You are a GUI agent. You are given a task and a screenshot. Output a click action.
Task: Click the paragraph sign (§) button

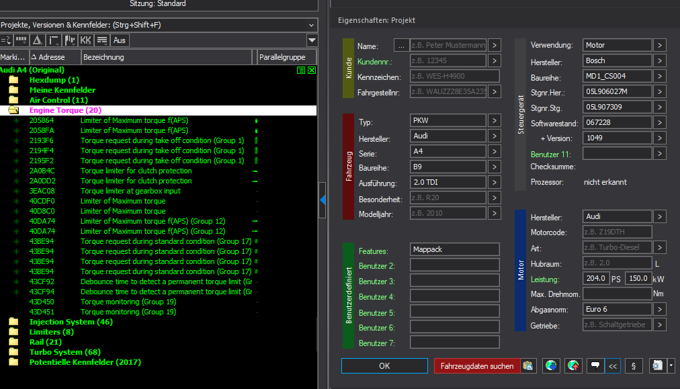point(634,366)
